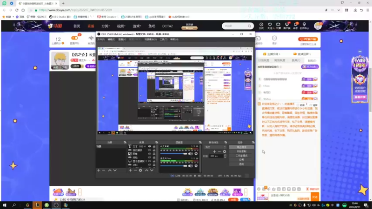Lock the display capture 2 source

pyautogui.click(x=154, y=161)
